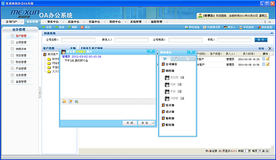Screen dimensions: 276x160
Task: Click the avatar icon in chat title bar
Action: click(x=64, y=52)
